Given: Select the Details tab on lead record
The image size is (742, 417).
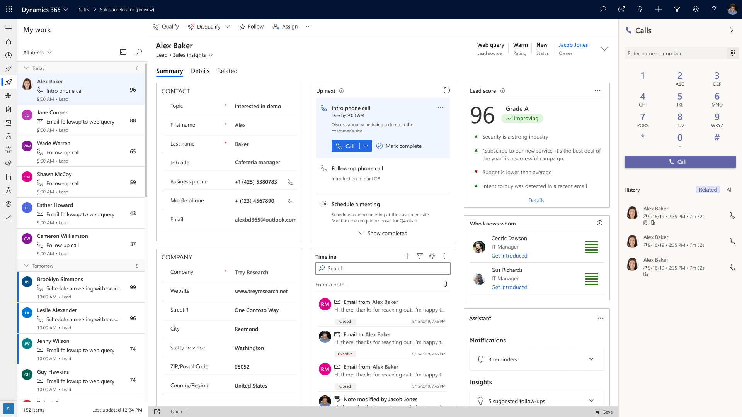Looking at the screenshot, I should (x=200, y=71).
